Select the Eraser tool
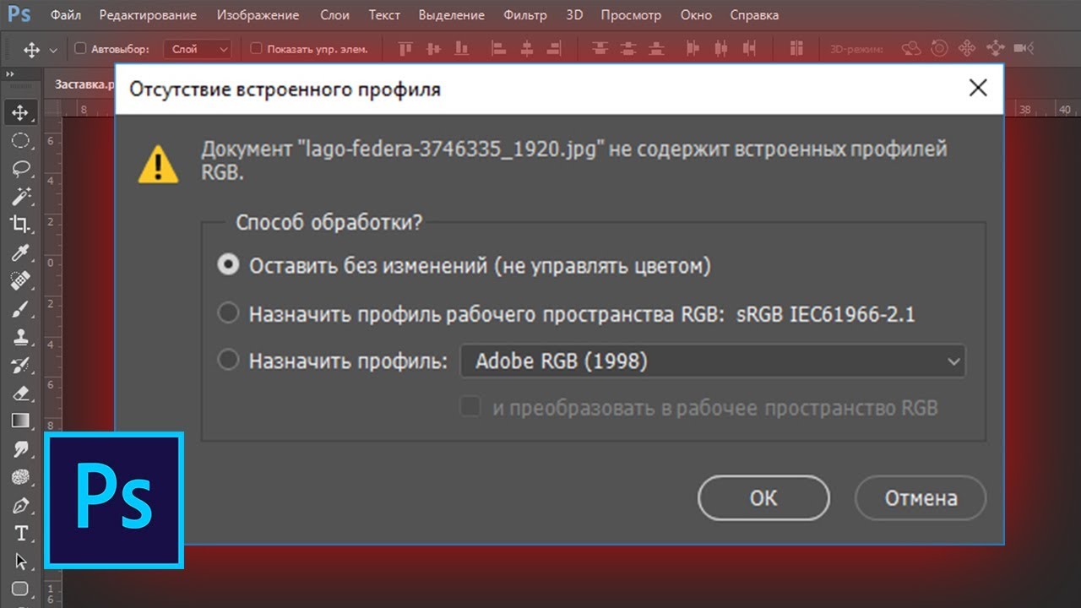The height and width of the screenshot is (608, 1081). click(20, 393)
